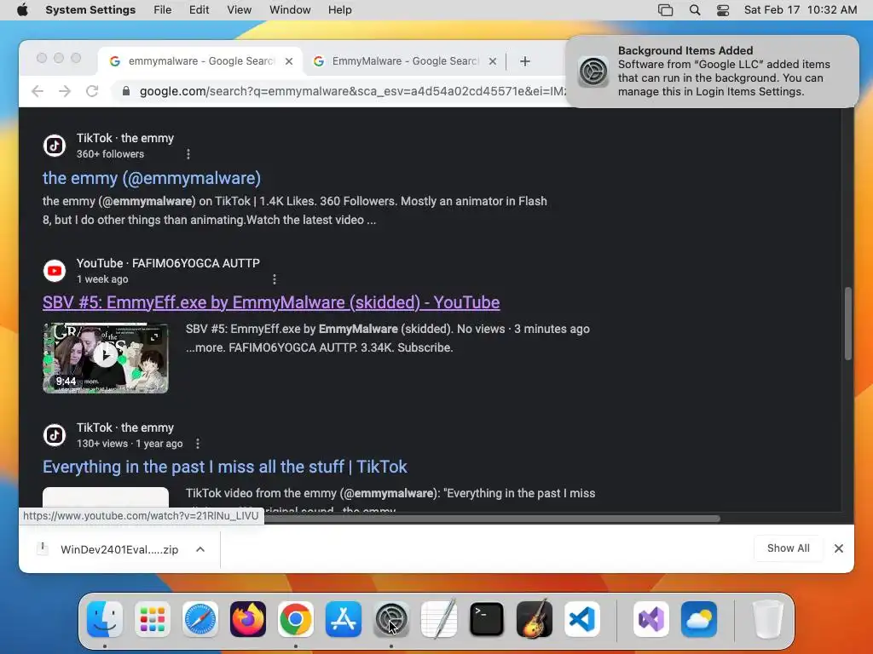
Task: Open the File menu
Action: (163, 10)
